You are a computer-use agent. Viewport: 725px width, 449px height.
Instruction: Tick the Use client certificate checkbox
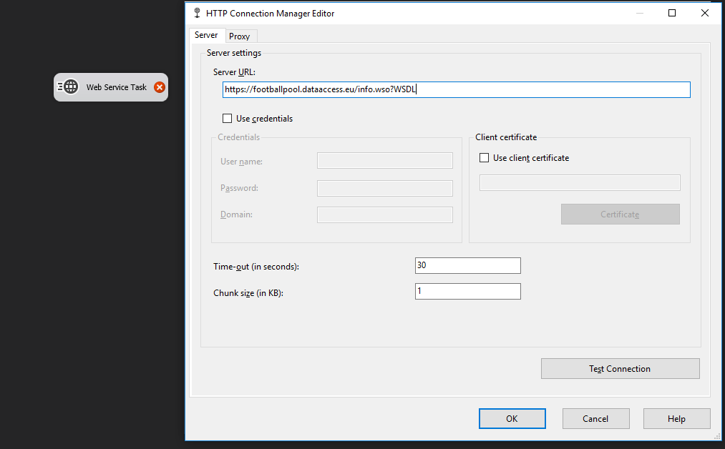click(485, 158)
